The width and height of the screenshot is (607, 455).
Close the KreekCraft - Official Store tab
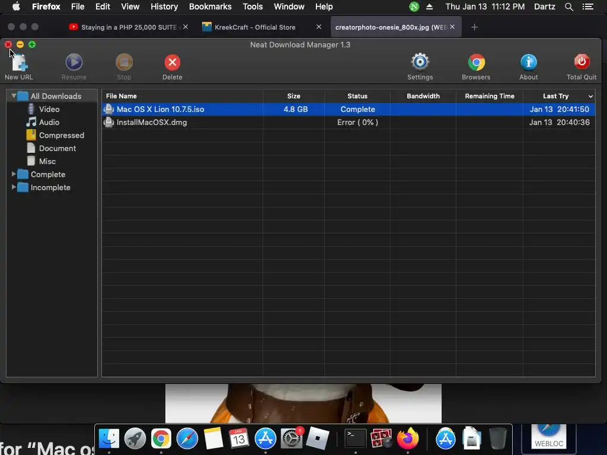318,27
